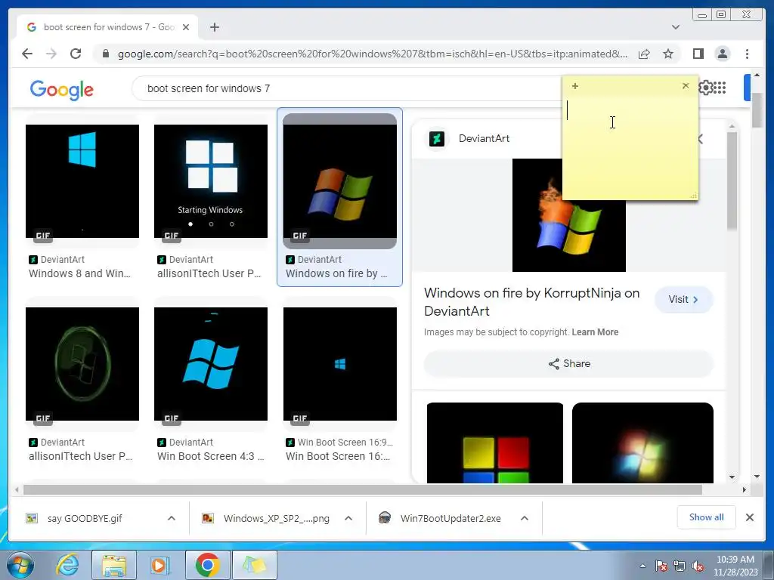This screenshot has width=774, height=580.
Task: Open Win Boot Screen 16:9 thumbnail
Action: (339, 364)
